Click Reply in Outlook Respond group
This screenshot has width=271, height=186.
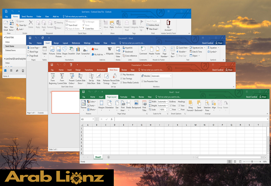38,24
